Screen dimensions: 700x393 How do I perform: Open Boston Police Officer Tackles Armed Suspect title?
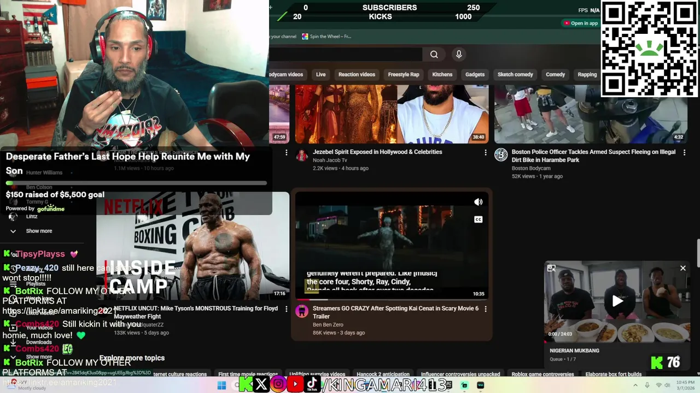[593, 156]
